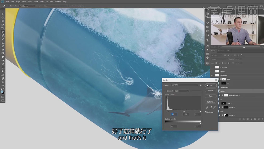Open the Channel RGB dropdown
The height and width of the screenshot is (149, 264).
[182, 91]
